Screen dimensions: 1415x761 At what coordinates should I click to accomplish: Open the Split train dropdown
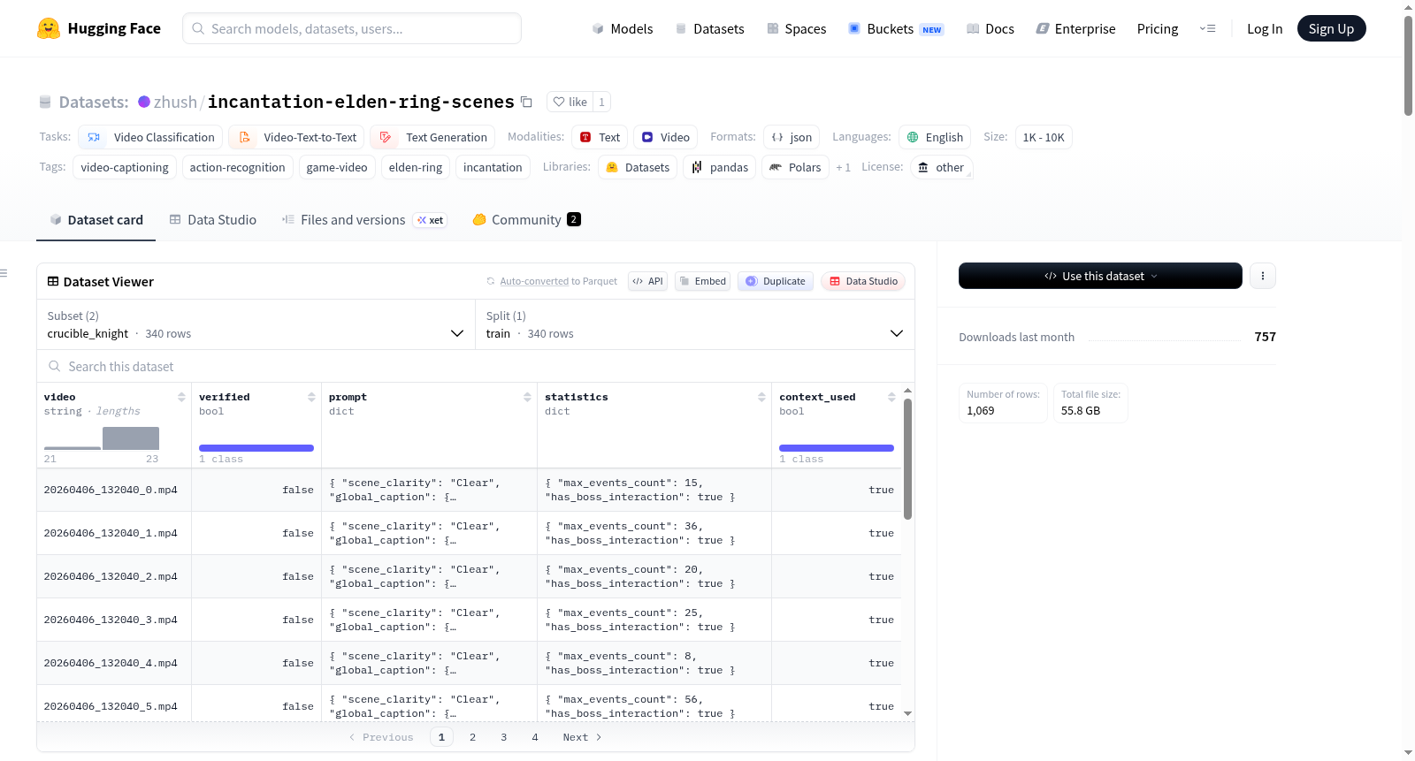tap(695, 324)
